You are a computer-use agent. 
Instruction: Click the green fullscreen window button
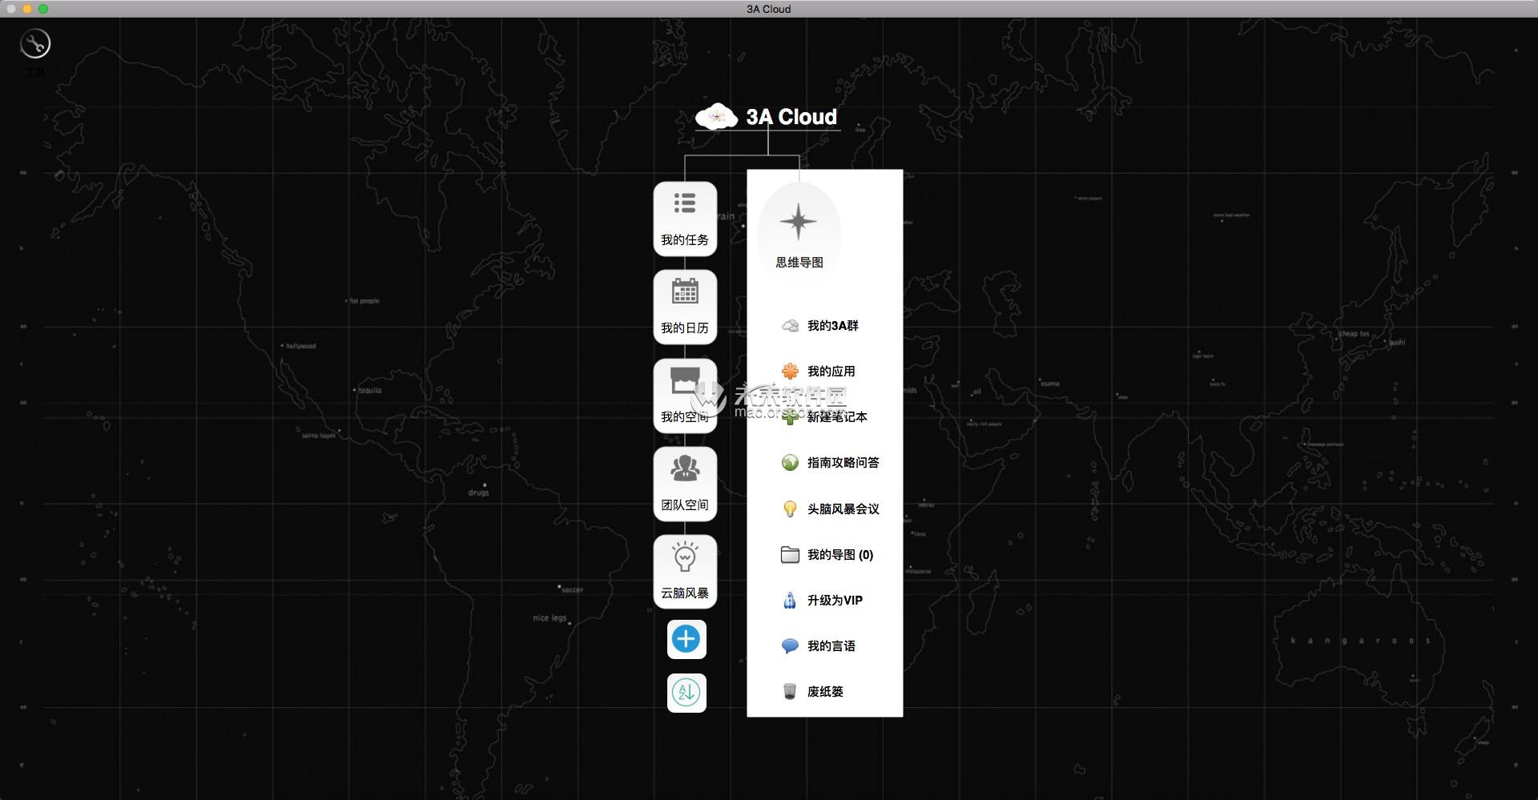click(x=43, y=9)
